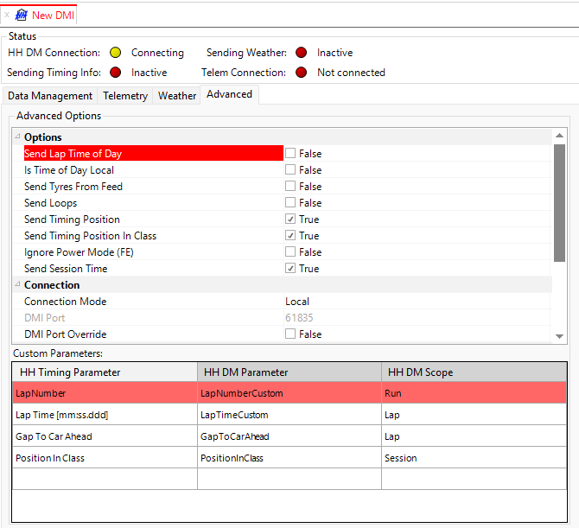Click the Sending Timing Info status indicator
Screen dimensions: 579x528
tap(115, 73)
